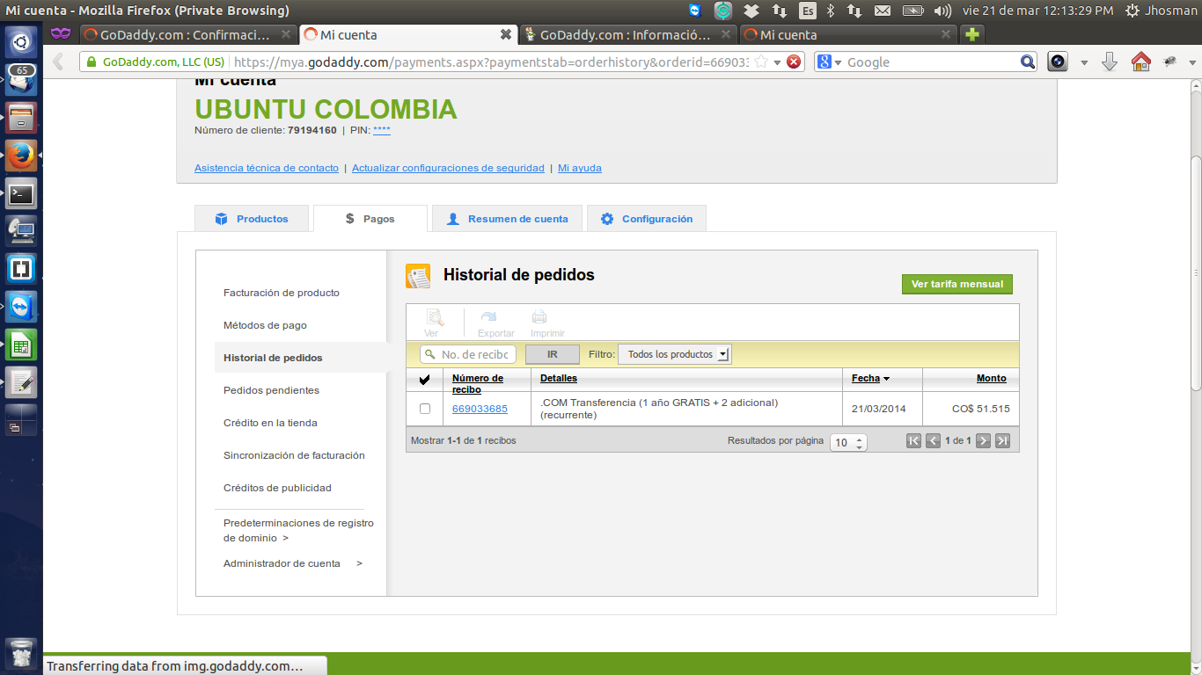
Task: Click the Dropbox indicator in top panel
Action: coord(751,11)
